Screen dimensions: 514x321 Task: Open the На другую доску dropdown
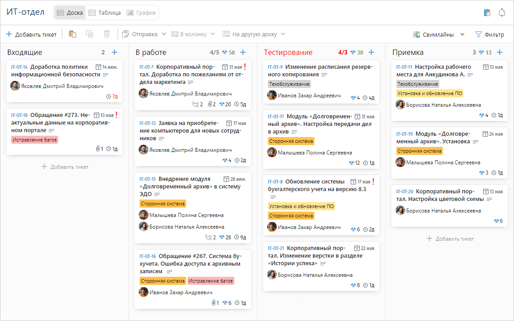click(x=283, y=34)
